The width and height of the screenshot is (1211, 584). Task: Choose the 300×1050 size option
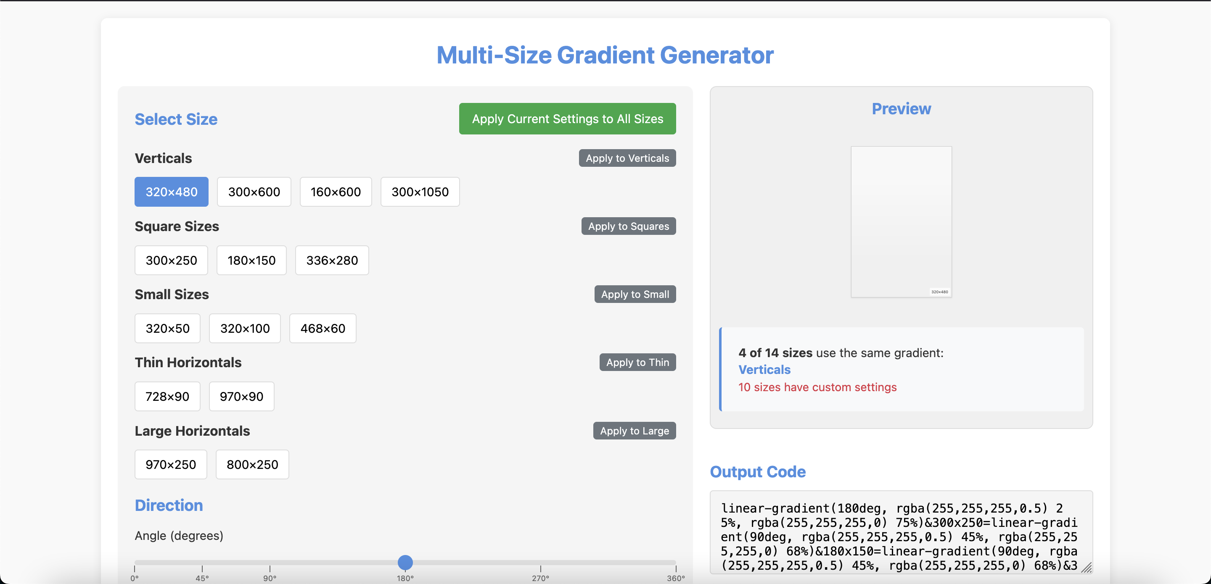(x=420, y=192)
